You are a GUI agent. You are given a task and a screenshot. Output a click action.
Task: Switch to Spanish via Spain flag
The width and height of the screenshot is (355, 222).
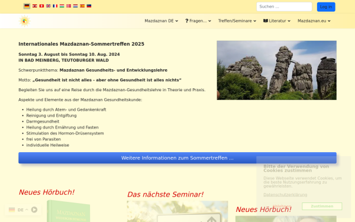tap(82, 6)
